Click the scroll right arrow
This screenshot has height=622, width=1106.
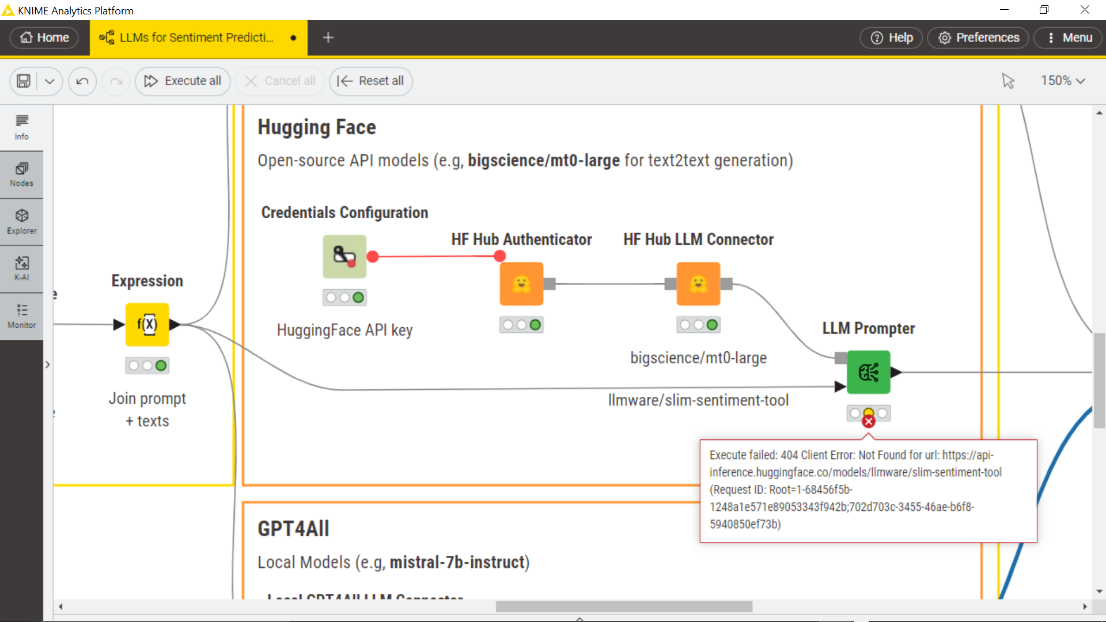click(1085, 606)
